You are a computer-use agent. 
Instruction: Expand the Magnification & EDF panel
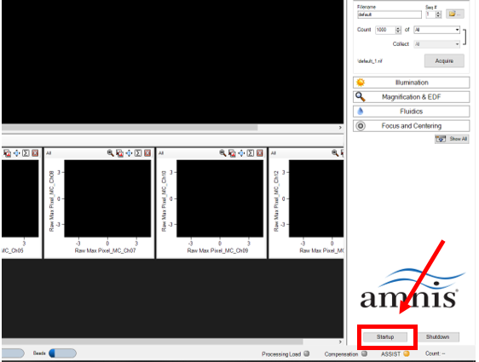[411, 97]
